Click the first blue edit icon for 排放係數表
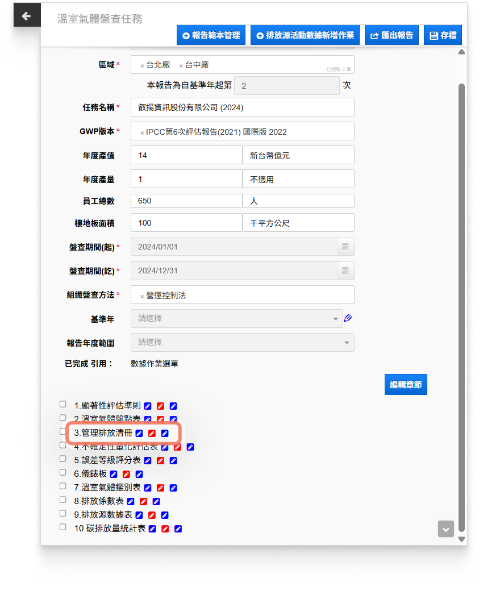500x591 pixels. pyautogui.click(x=131, y=501)
